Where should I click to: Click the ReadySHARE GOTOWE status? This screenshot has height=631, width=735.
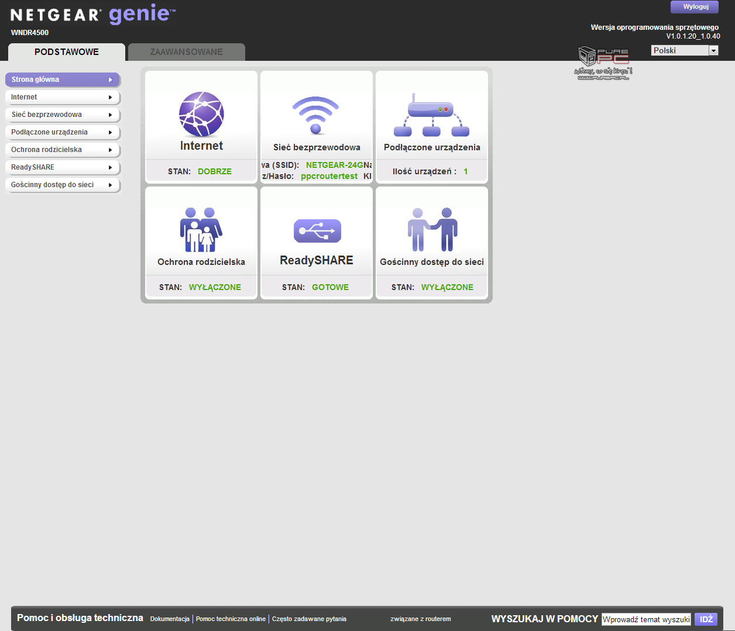tap(330, 287)
